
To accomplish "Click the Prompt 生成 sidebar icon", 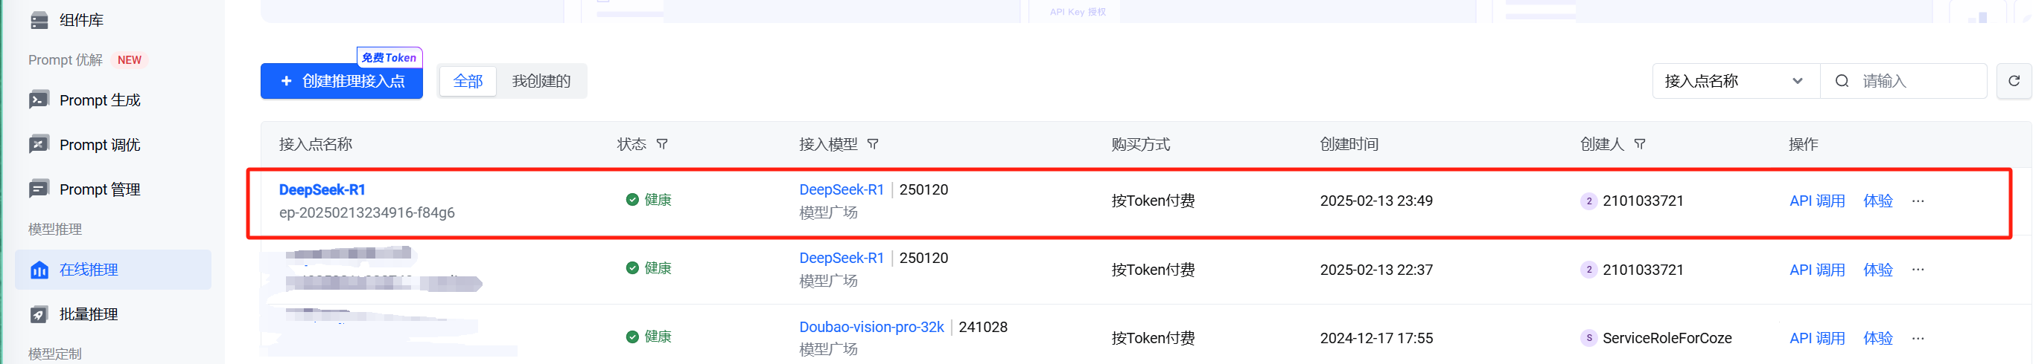I will [x=39, y=100].
